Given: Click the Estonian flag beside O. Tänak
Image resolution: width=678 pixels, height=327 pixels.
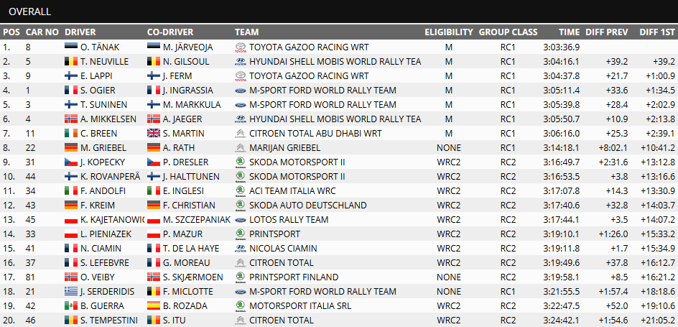Looking at the screenshot, I should (71, 47).
